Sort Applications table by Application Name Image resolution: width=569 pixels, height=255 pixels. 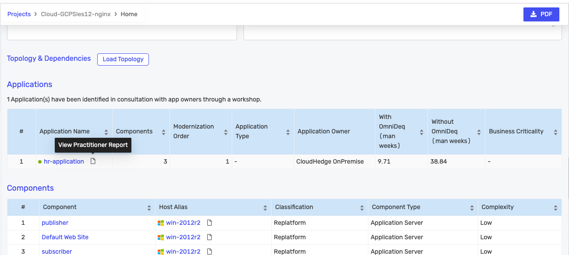click(106, 132)
